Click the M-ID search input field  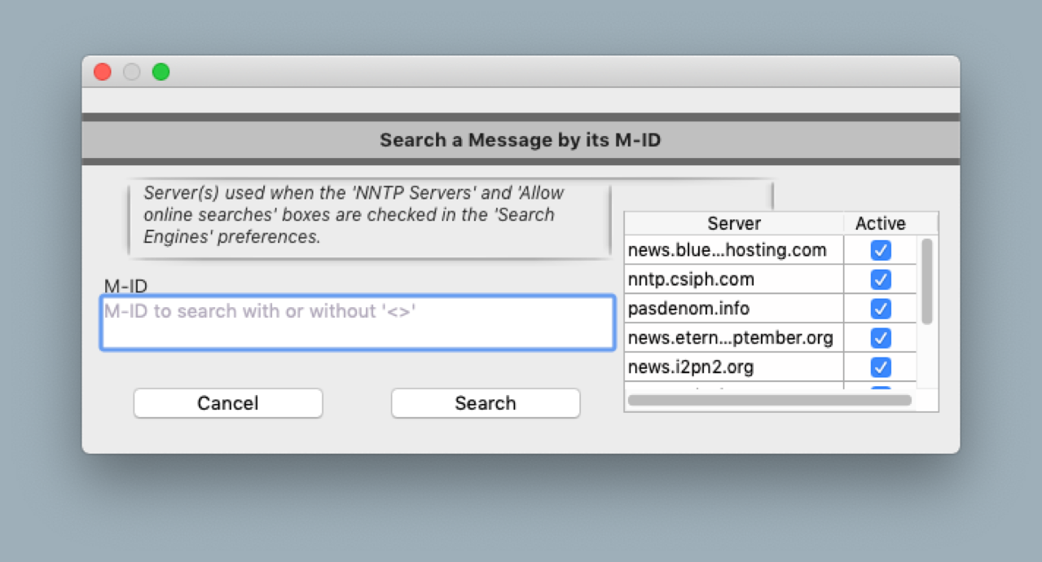[357, 323]
